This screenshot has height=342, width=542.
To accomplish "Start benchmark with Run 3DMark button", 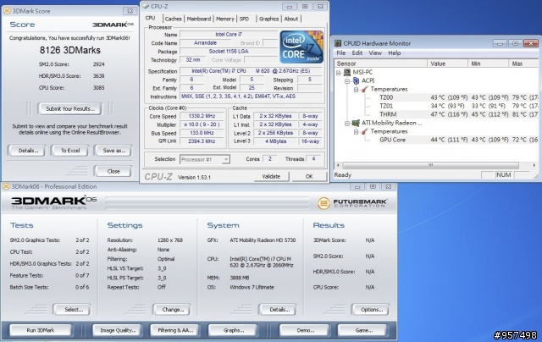I will [41, 330].
